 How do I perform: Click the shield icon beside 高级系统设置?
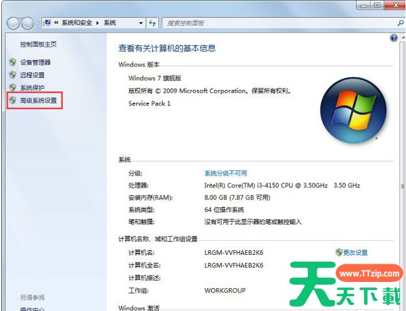click(x=12, y=101)
